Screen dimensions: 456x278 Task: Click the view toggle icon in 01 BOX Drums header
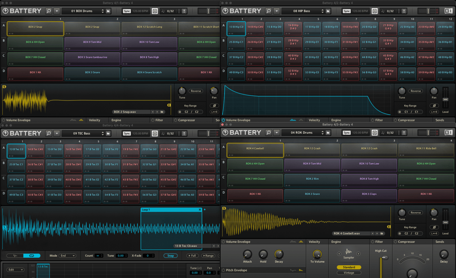tap(155, 11)
